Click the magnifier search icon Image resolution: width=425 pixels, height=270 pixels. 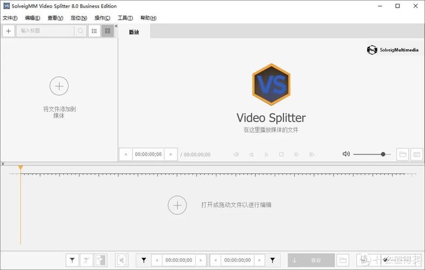coord(80,31)
